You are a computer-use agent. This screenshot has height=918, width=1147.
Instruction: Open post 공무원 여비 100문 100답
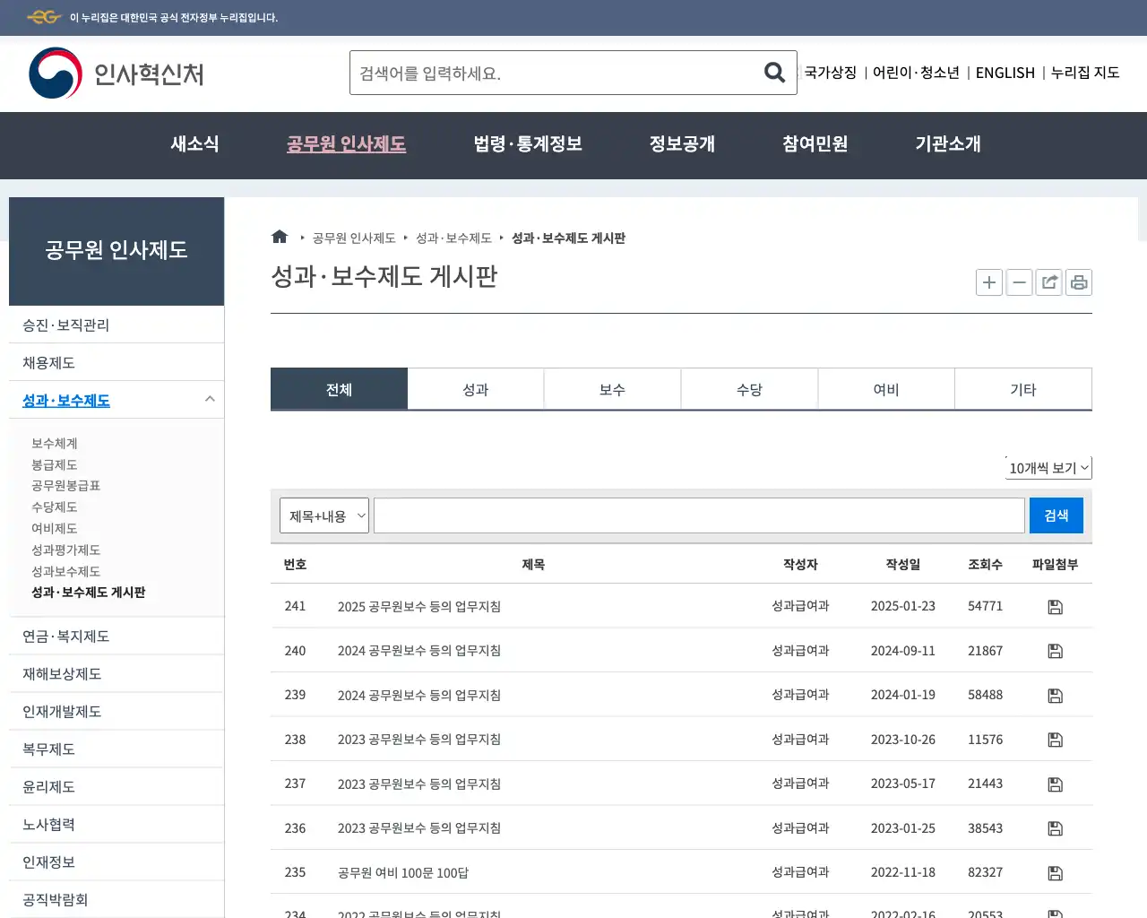tap(402, 872)
